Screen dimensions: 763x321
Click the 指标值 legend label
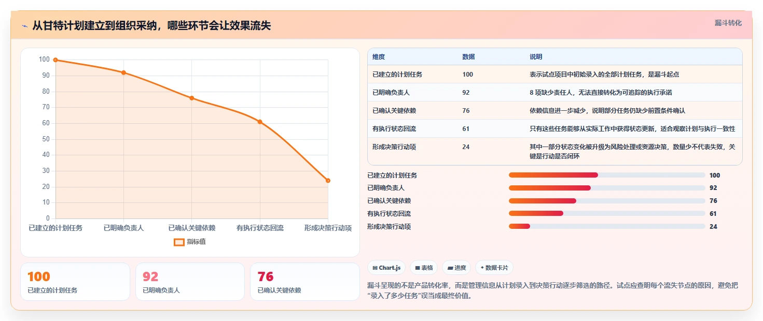coord(196,242)
